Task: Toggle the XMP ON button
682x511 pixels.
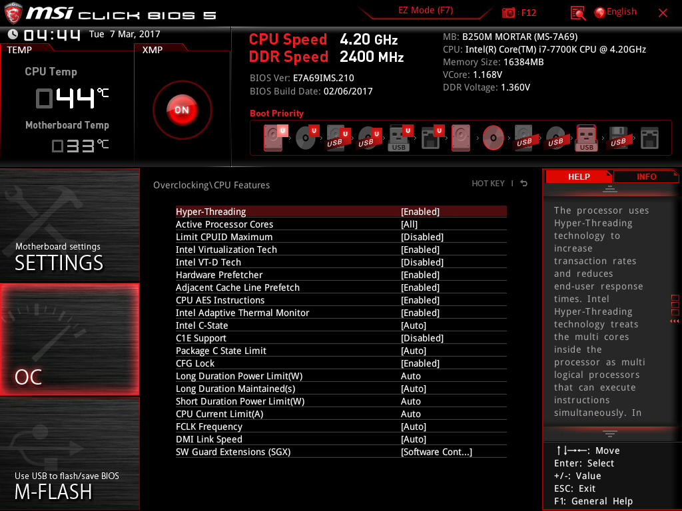Action: [182, 110]
